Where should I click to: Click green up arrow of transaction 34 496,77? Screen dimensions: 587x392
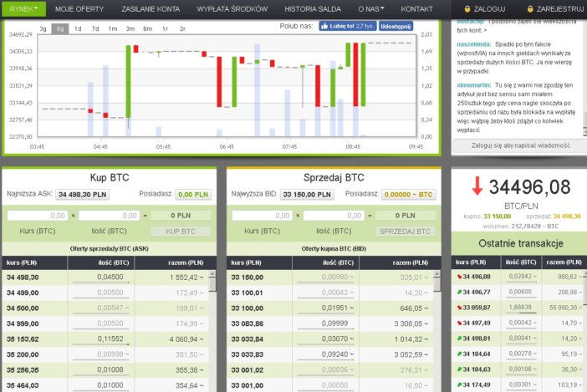coord(459,293)
